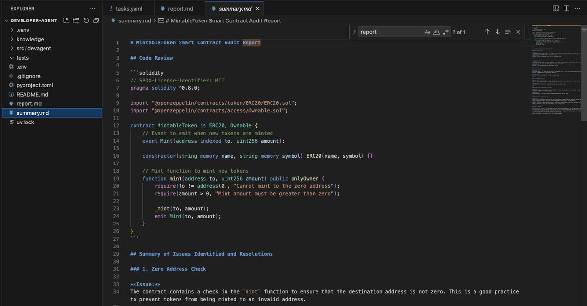This screenshot has height=306, width=587.
Task: Toggle Use Regular Expression in find
Action: 446,32
